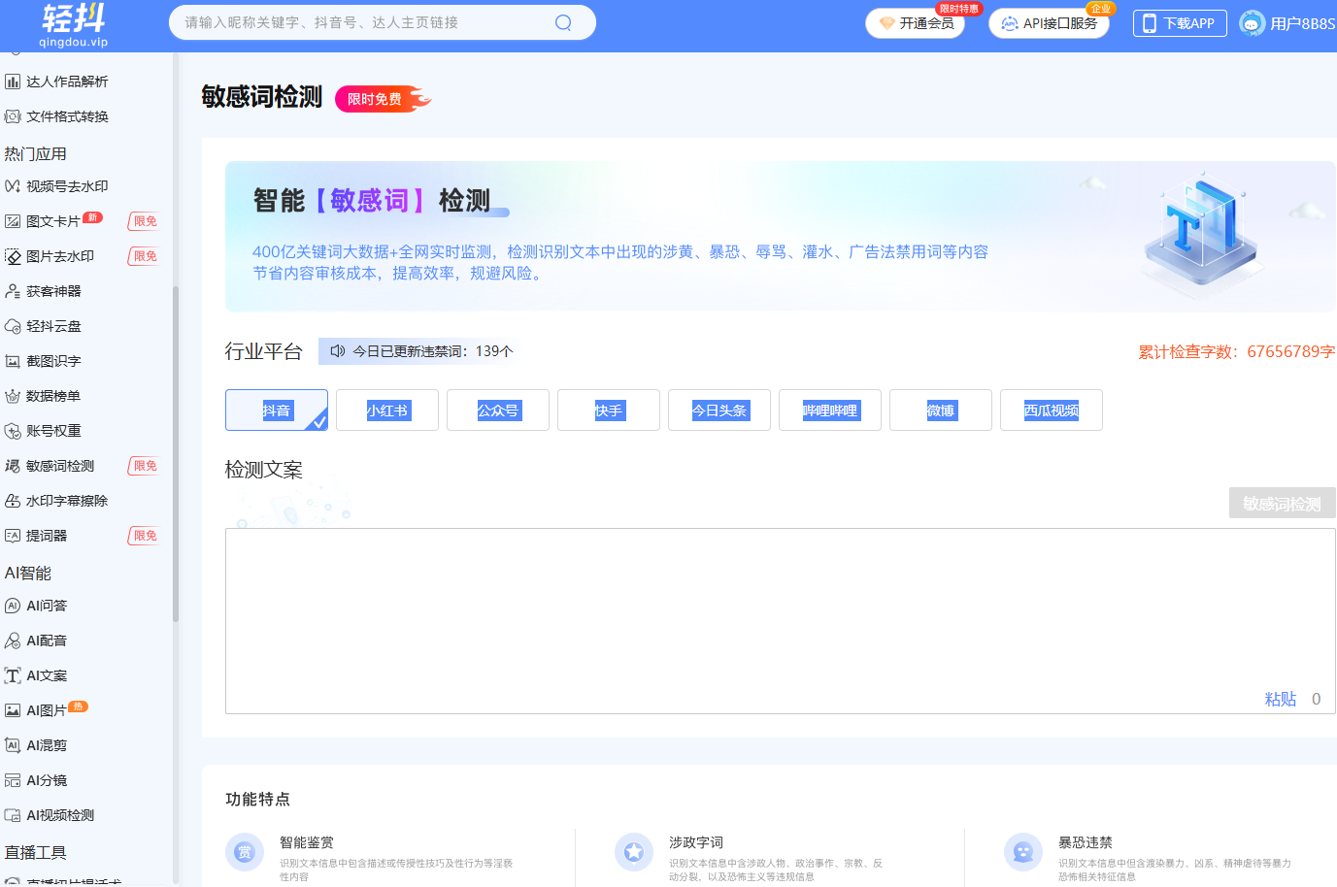The image size is (1337, 887).
Task: Click the 账号权重 sidebar icon
Action: coord(13,431)
